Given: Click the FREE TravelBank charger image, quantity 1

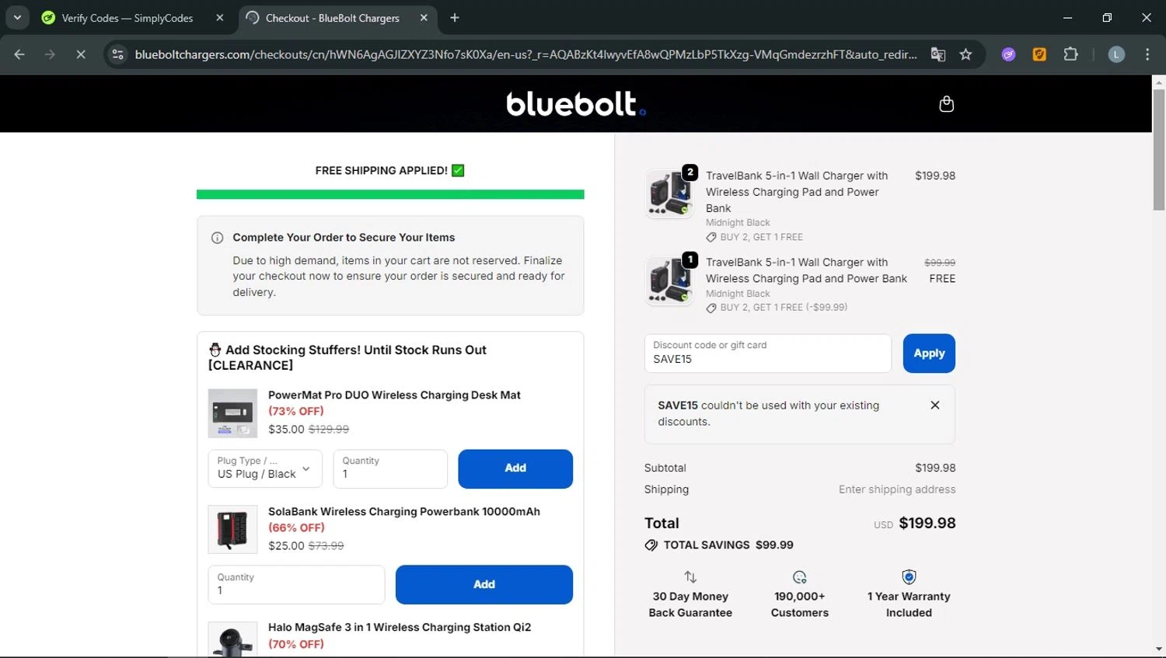Looking at the screenshot, I should tap(670, 280).
